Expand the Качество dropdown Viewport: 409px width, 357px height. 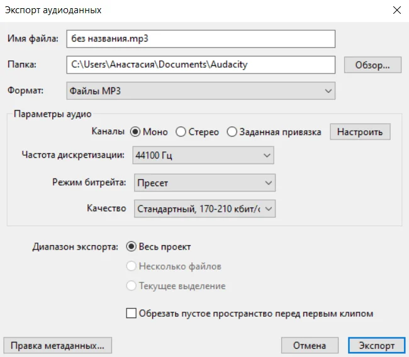(204, 209)
